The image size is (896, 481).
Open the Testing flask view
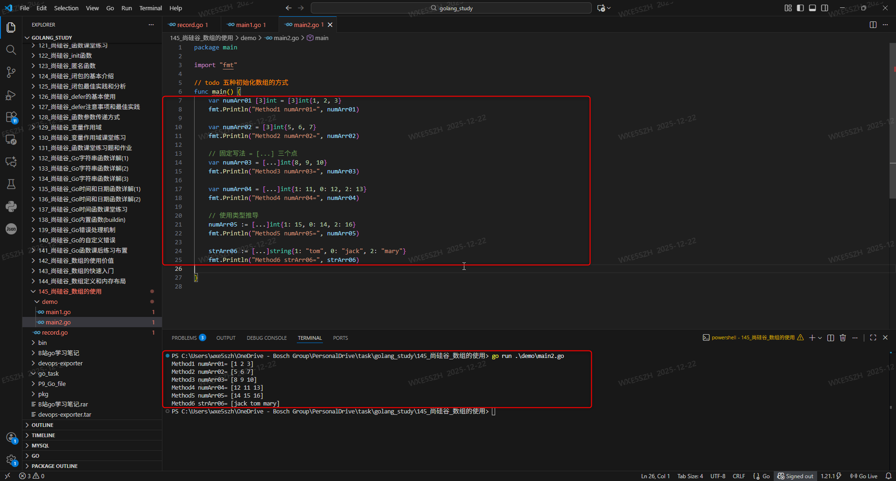pos(11,184)
